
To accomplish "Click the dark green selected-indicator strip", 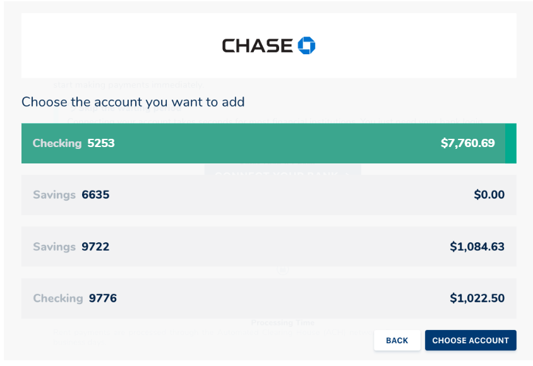I will [511, 143].
